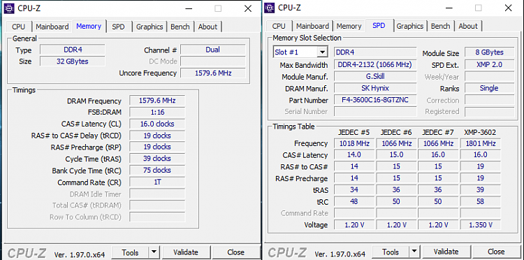Click the Dual channel value field
This screenshot has height=260, width=524.
coord(213,50)
